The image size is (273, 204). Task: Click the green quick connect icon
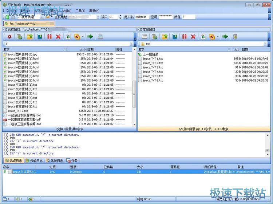point(7,17)
